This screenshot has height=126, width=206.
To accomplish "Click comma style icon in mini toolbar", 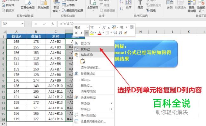I will (126, 27).
